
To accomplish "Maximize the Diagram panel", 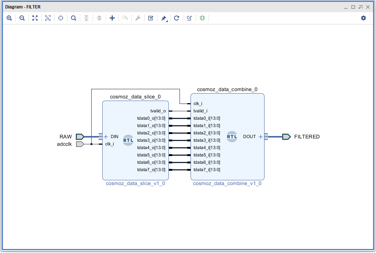I will (353, 7).
